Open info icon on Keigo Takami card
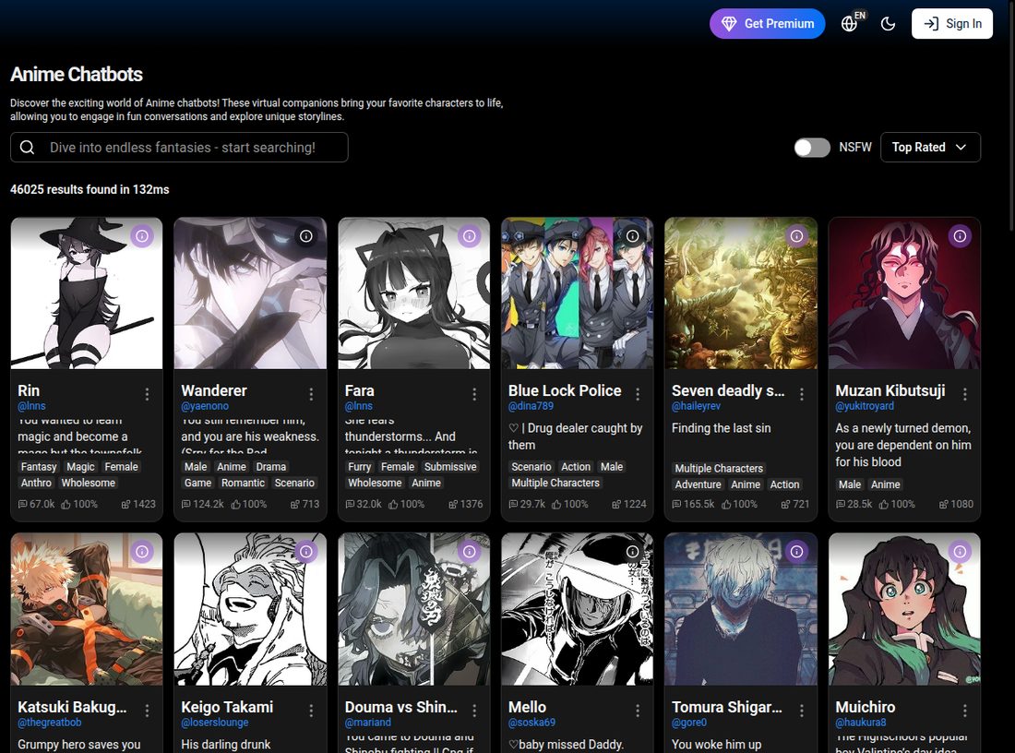Image resolution: width=1015 pixels, height=753 pixels. pyautogui.click(x=306, y=552)
